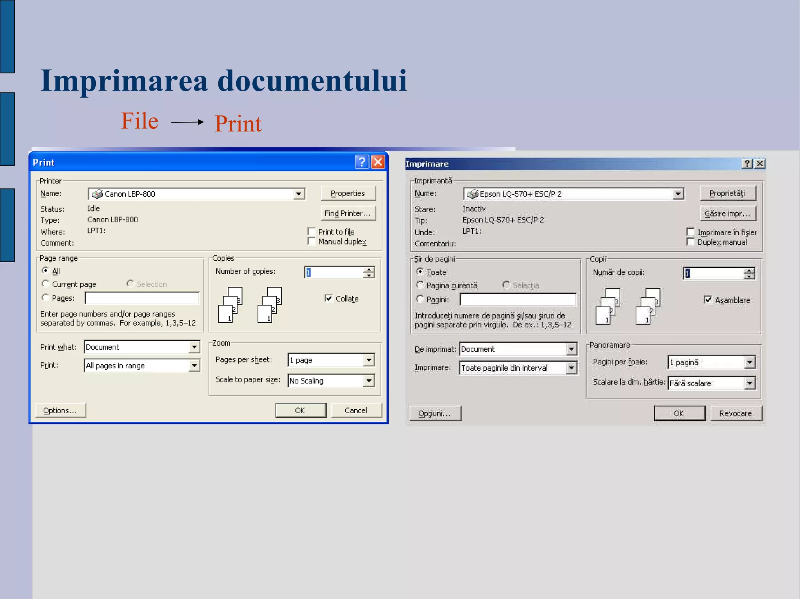
Task: Decrease Number of copies with down arrow
Action: 369,275
